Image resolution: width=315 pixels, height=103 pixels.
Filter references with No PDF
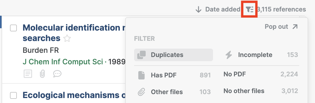point(261,75)
